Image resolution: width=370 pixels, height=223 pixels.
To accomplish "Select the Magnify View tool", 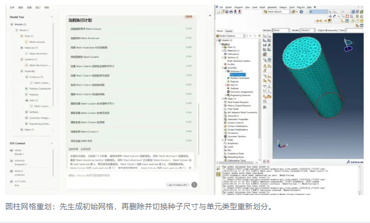I will (339, 17).
